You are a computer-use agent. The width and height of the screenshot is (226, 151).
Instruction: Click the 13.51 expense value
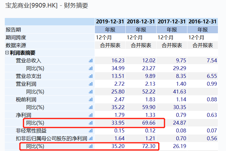click(x=118, y=76)
